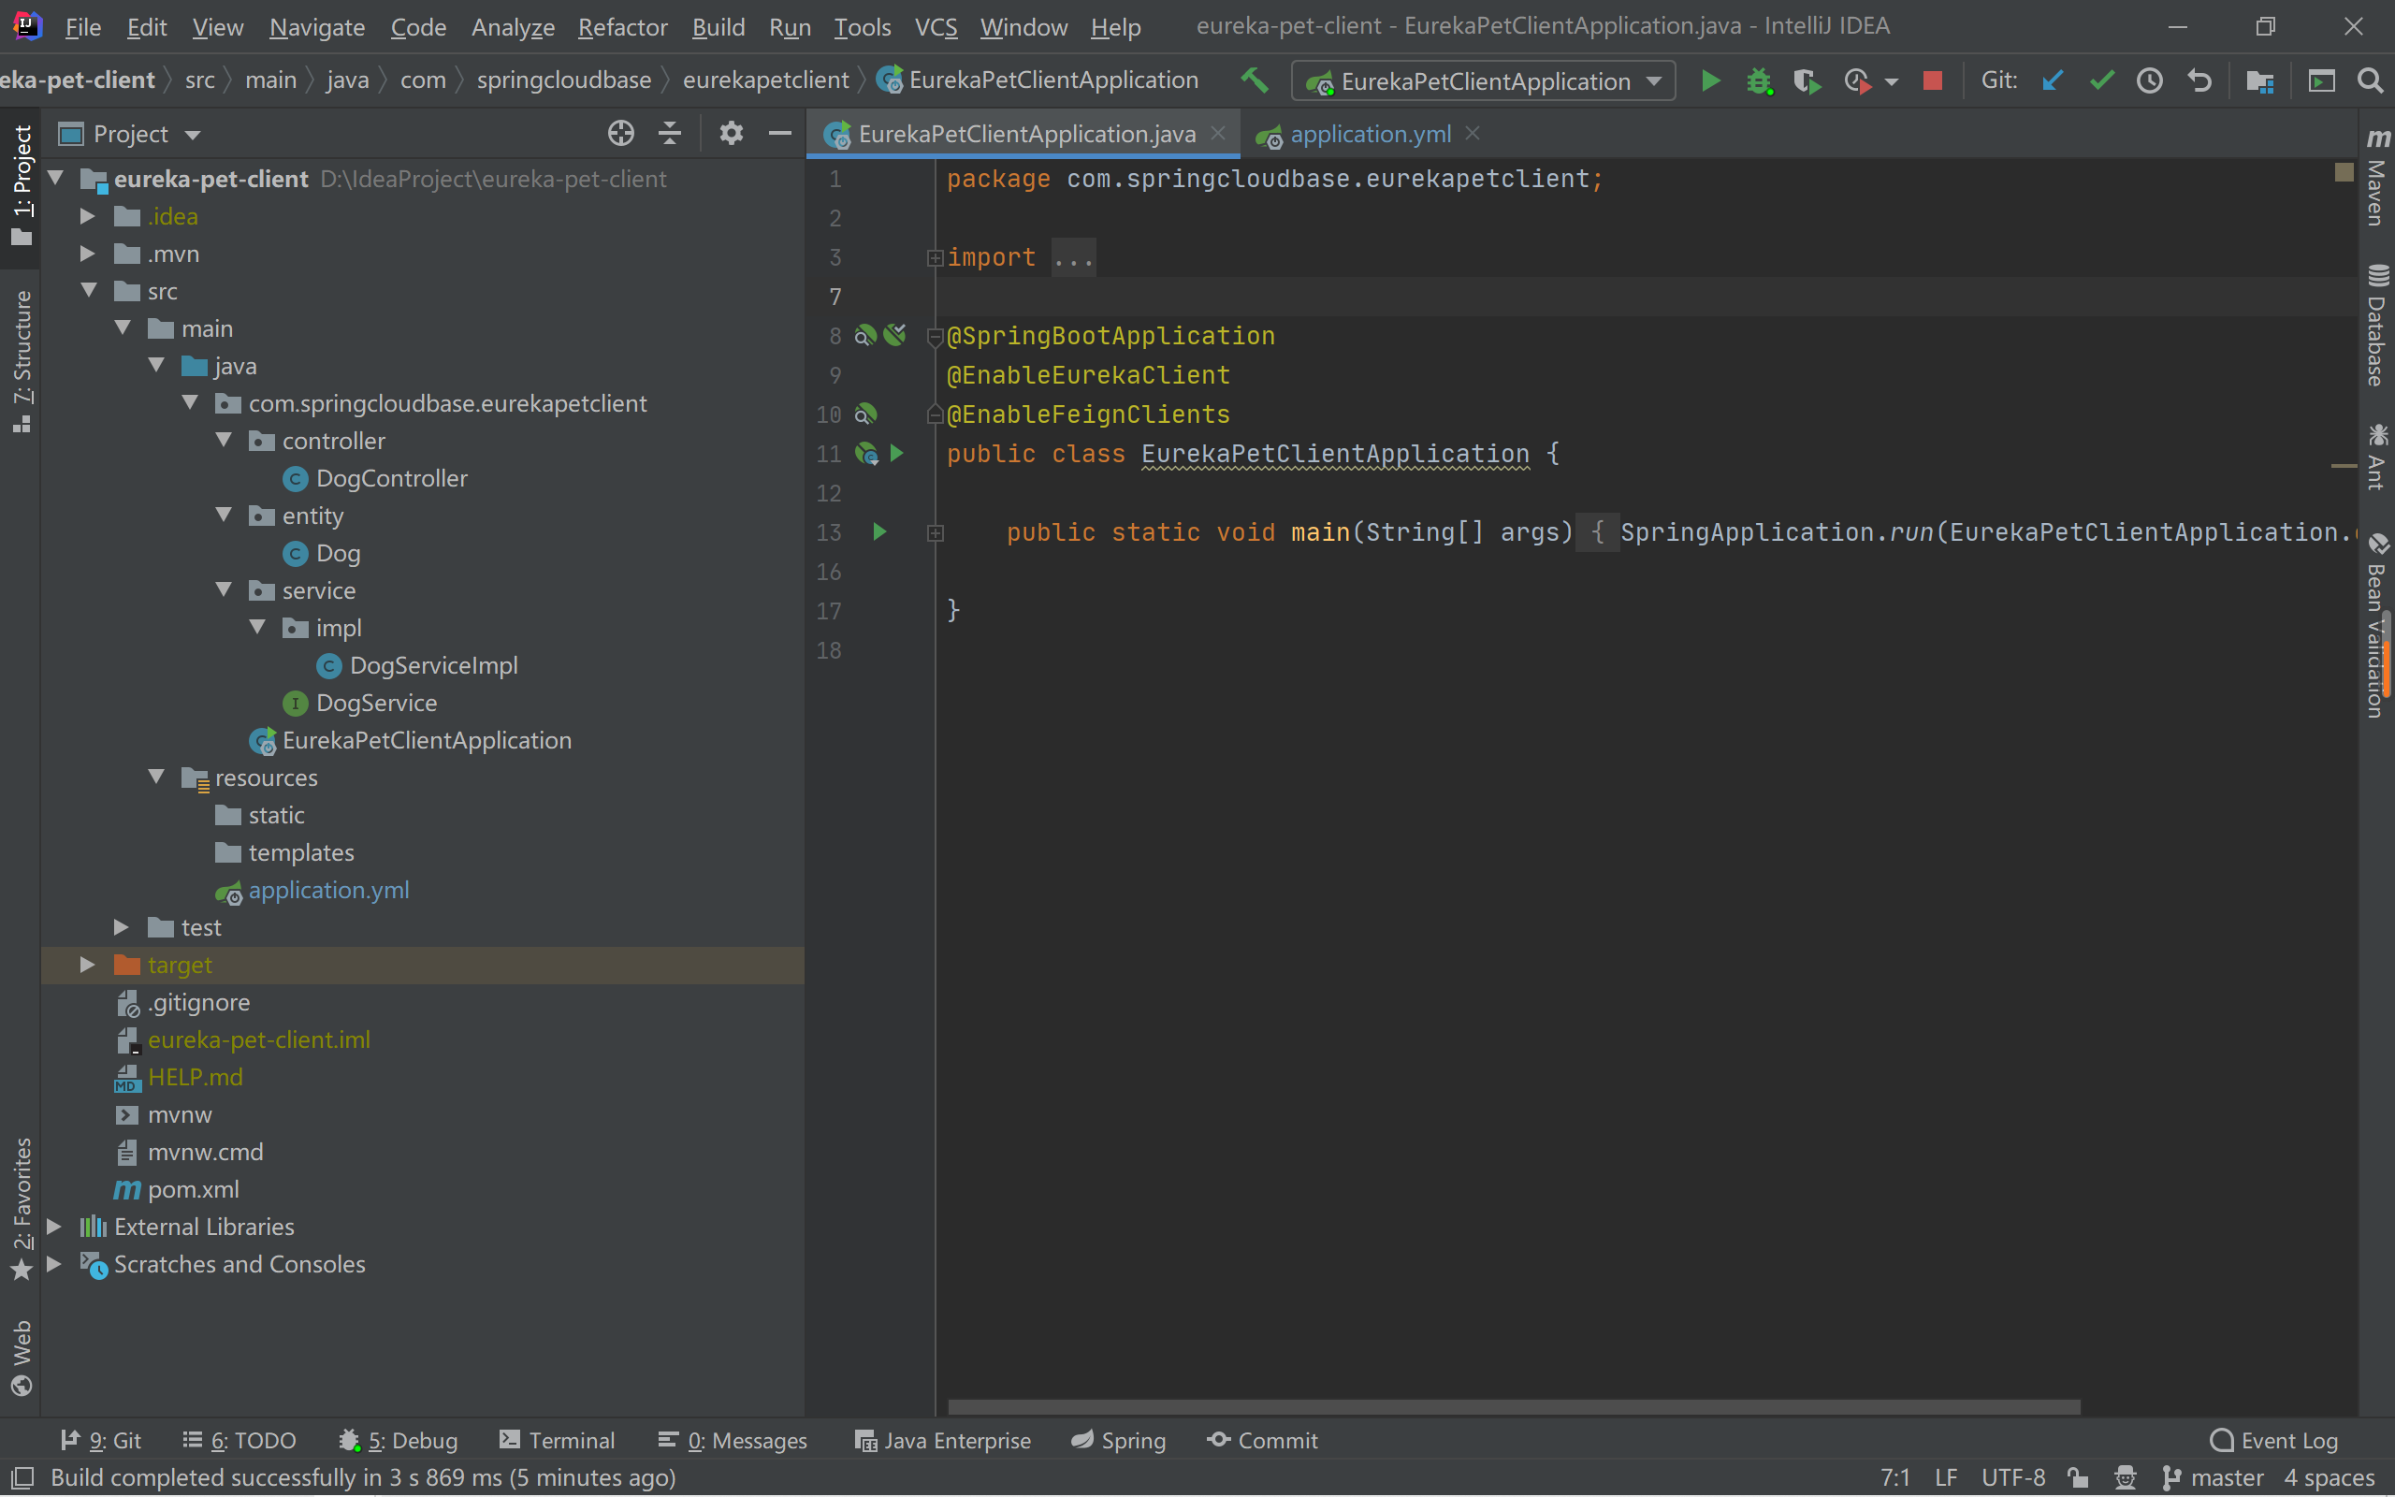Switch to the application.yml tab
Screen dimensions: 2395x1497
(1370, 135)
